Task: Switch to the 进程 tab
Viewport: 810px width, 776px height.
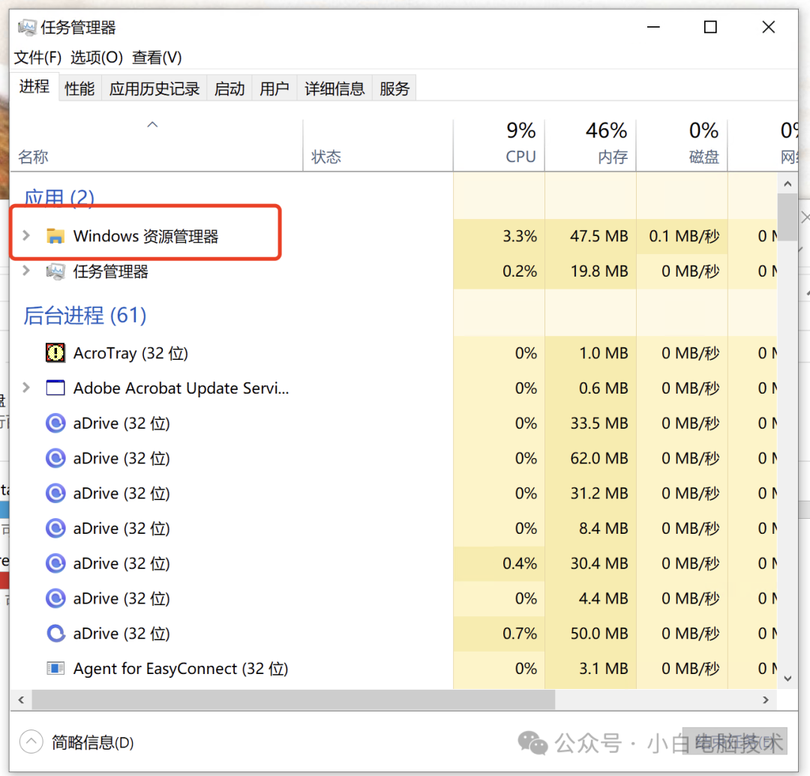Action: (34, 87)
